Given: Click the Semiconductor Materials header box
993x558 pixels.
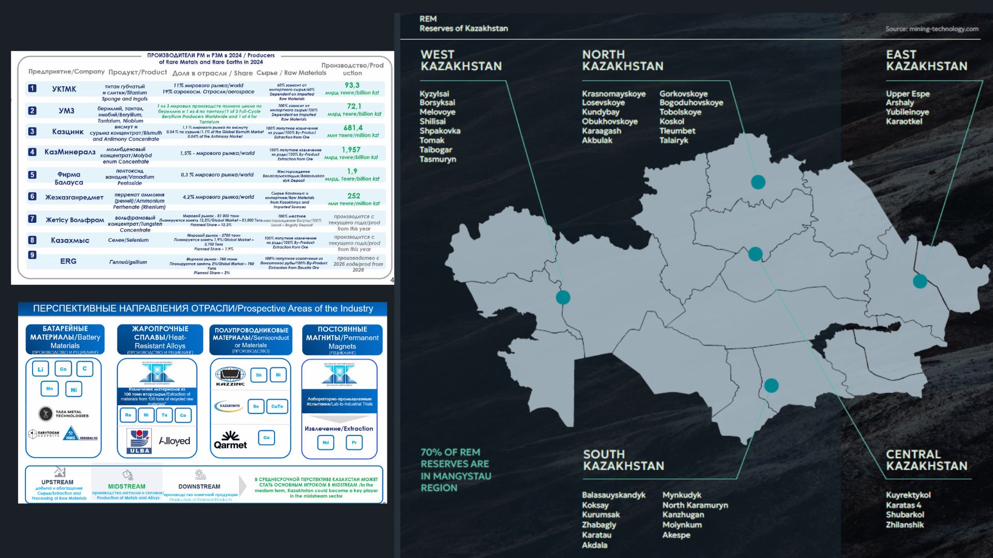Looking at the screenshot, I should 251,339.
